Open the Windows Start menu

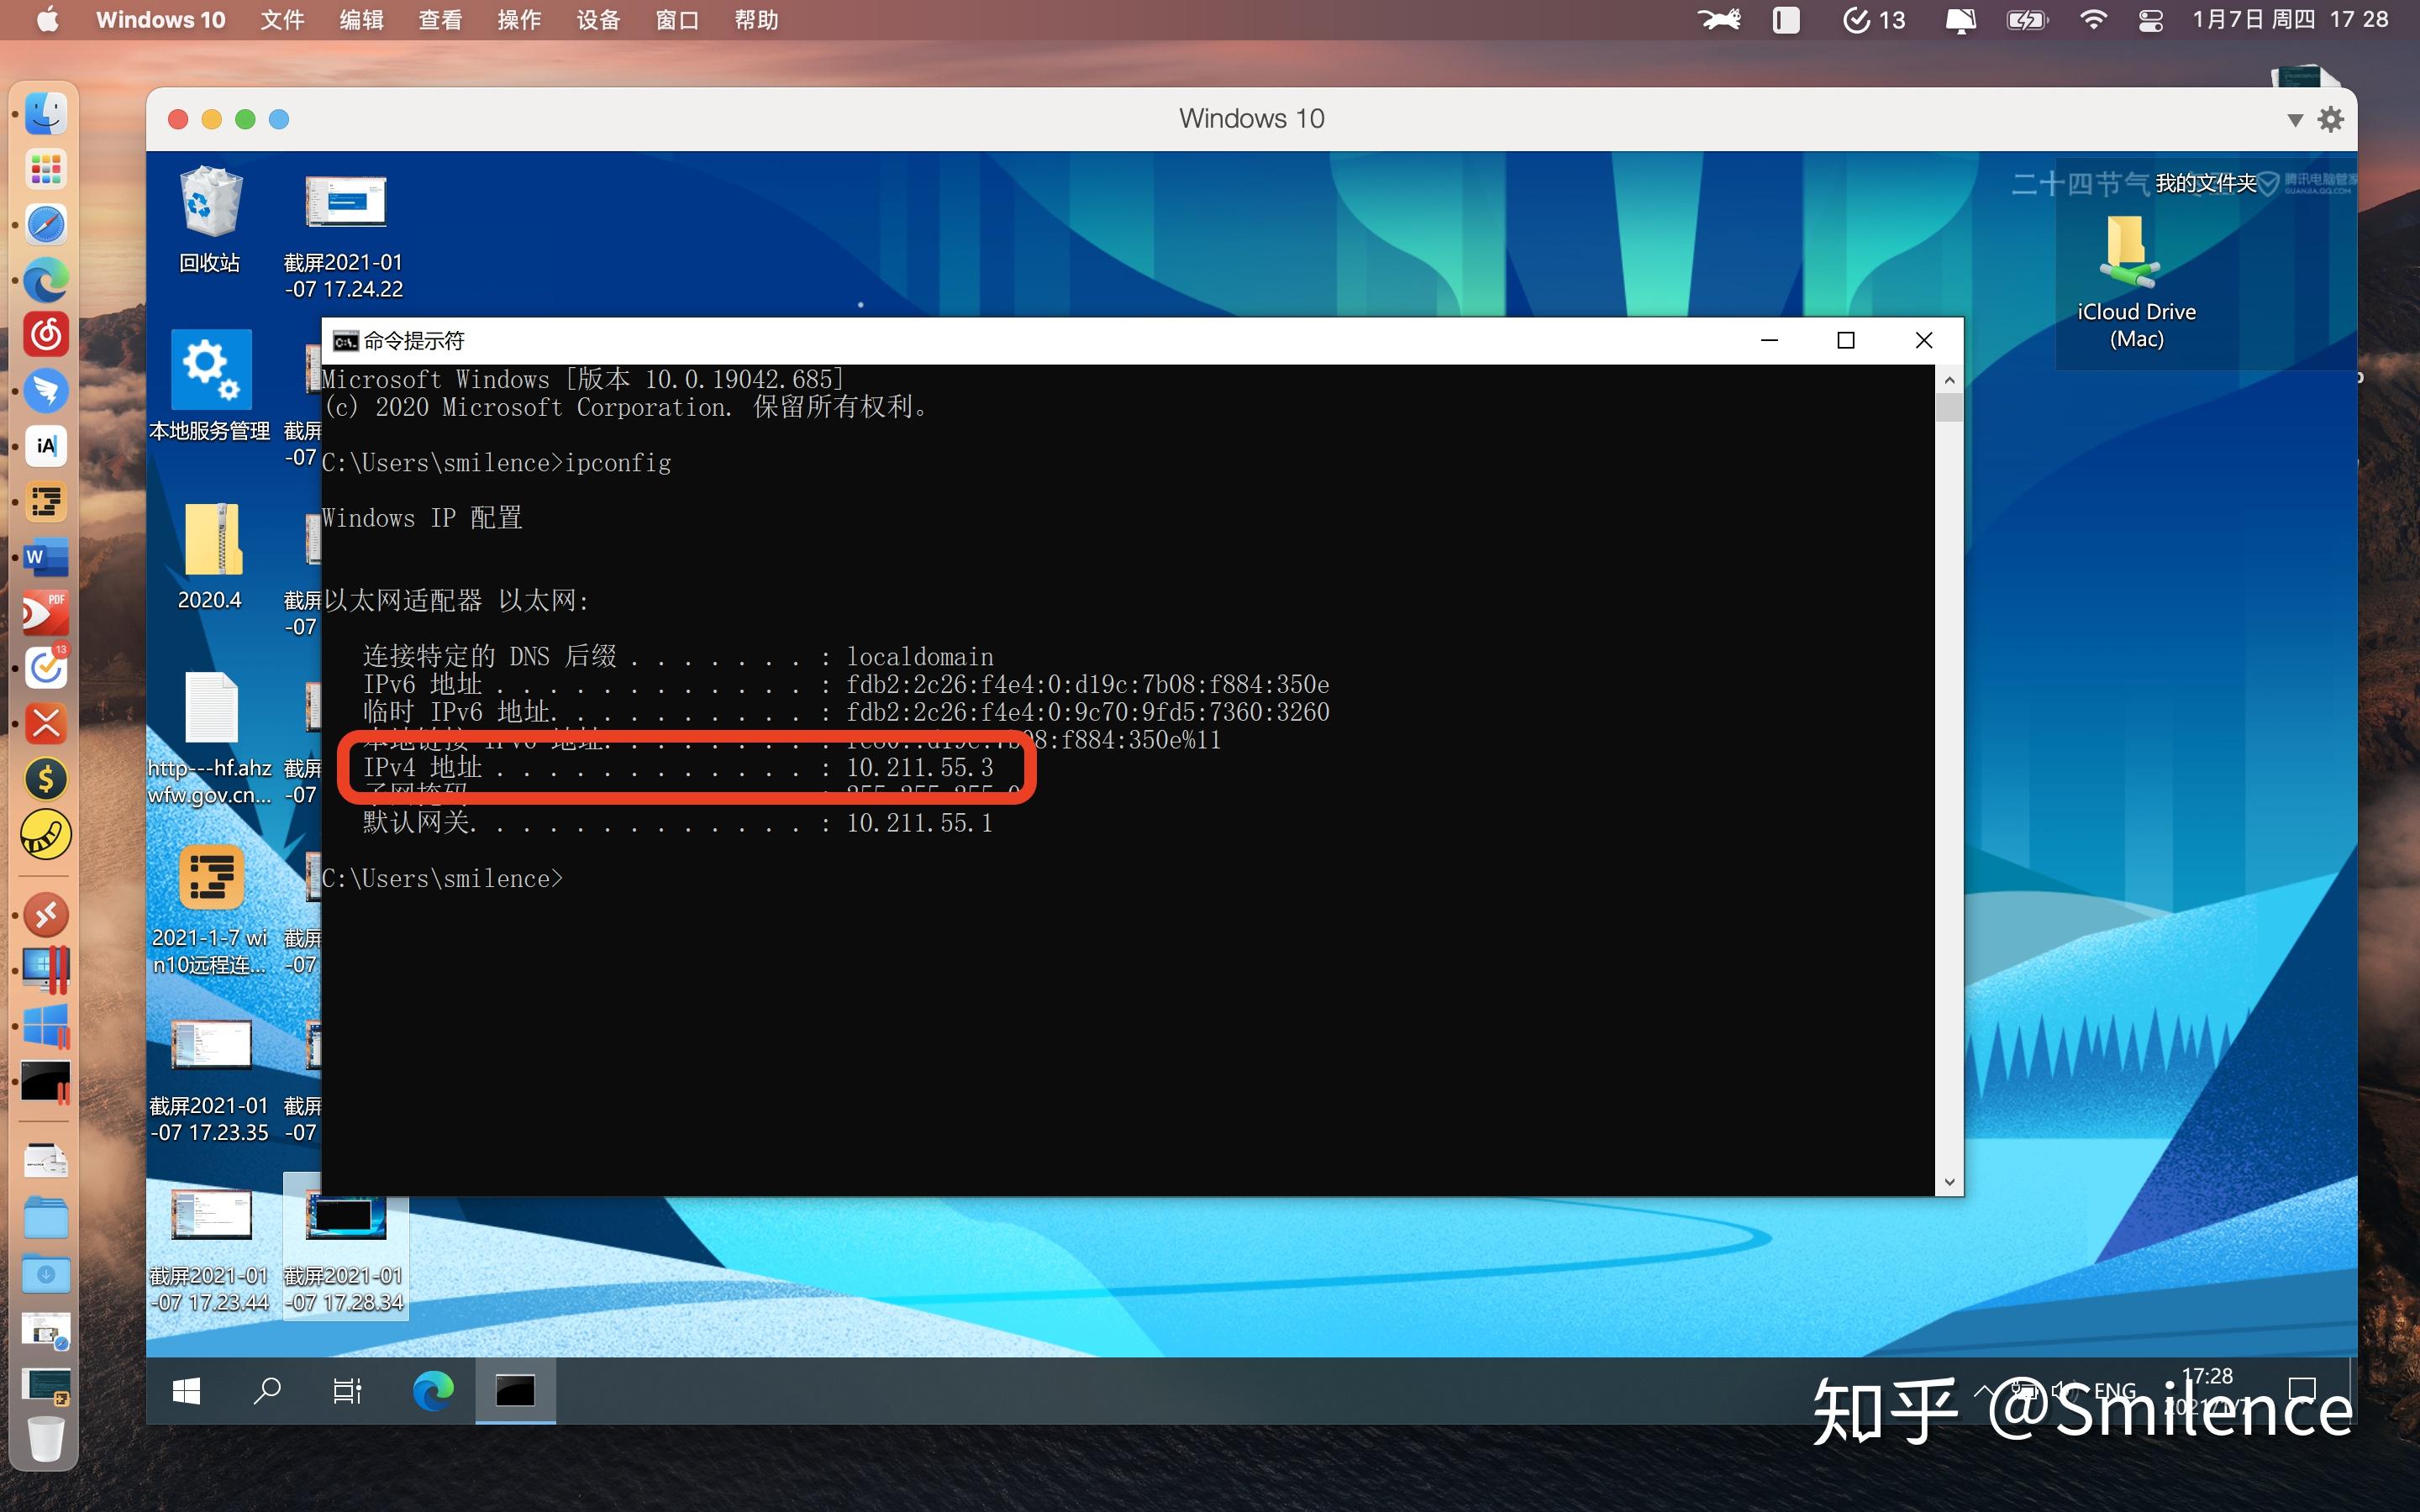(186, 1390)
